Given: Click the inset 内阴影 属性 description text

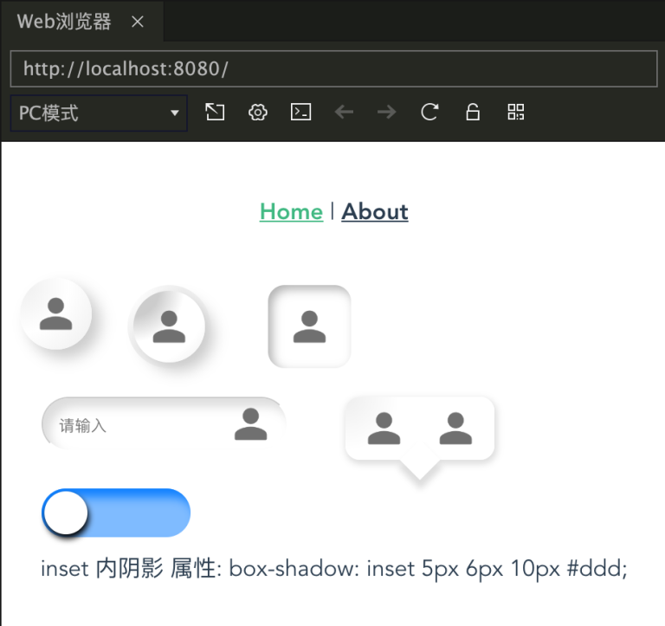Looking at the screenshot, I should pos(333,568).
